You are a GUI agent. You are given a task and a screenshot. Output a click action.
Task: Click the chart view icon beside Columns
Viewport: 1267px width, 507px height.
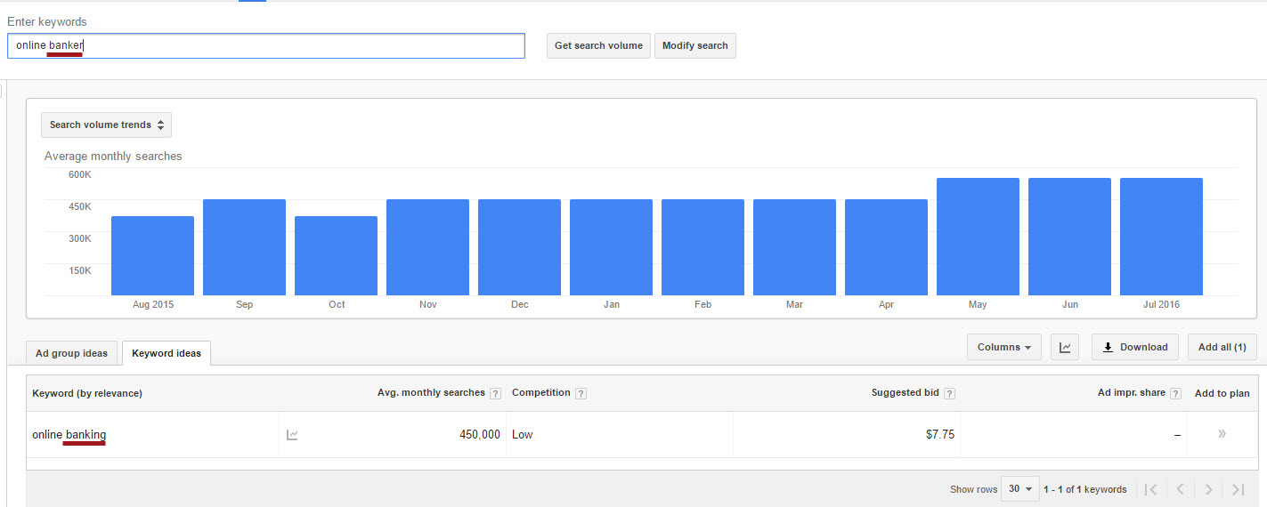coord(1065,347)
